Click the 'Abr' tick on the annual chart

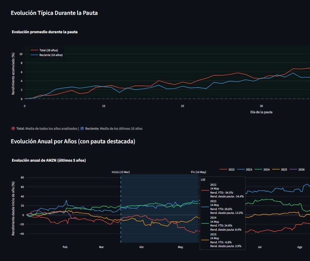(x=142, y=247)
